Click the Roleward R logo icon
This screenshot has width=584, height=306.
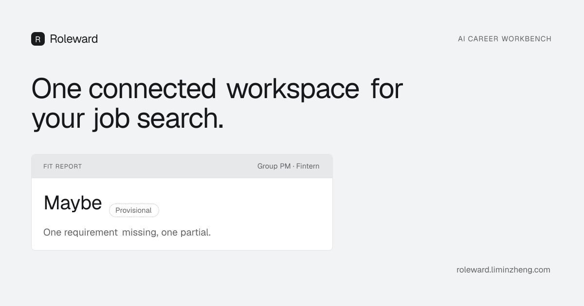click(38, 39)
